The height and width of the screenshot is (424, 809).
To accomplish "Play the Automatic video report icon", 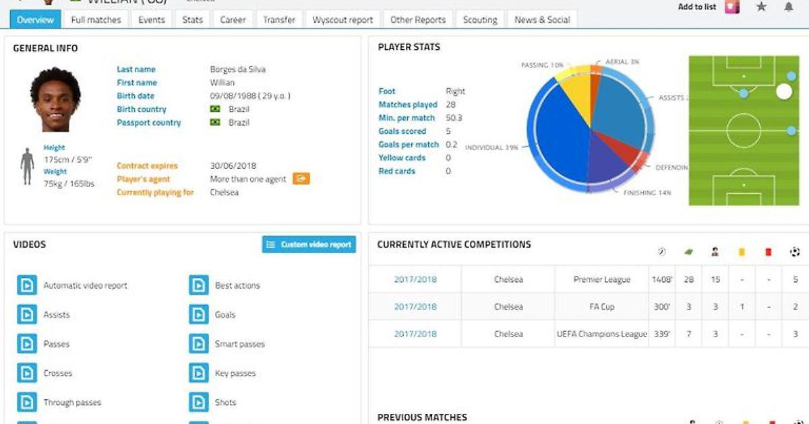I will tap(27, 285).
